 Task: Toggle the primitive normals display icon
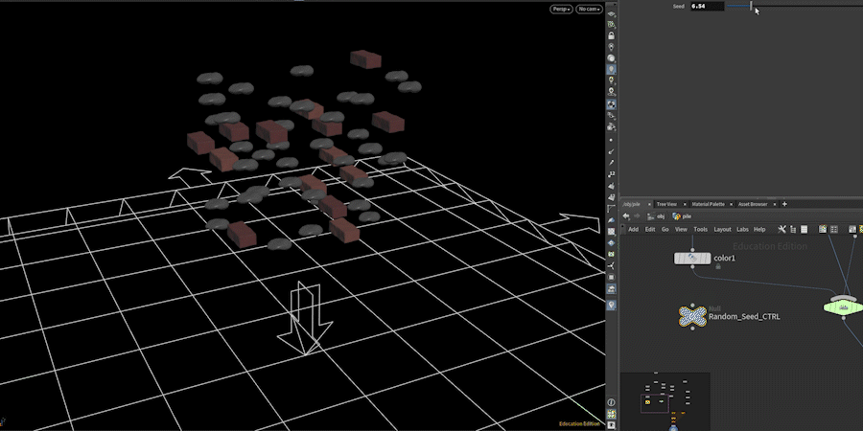tap(612, 186)
